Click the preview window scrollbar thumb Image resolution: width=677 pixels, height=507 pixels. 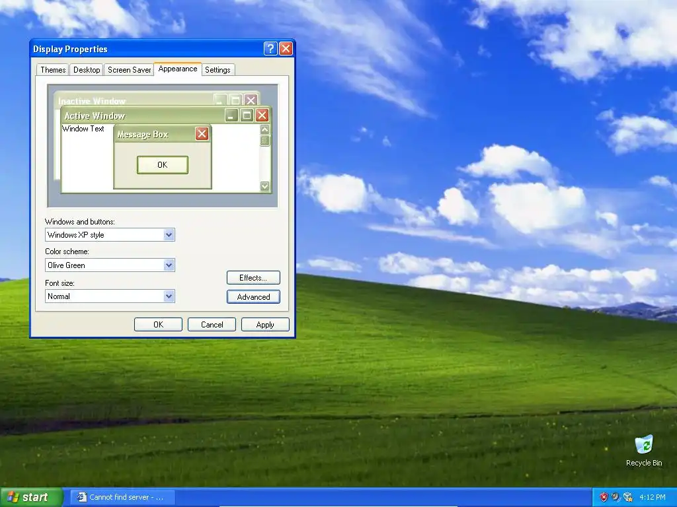(x=264, y=141)
